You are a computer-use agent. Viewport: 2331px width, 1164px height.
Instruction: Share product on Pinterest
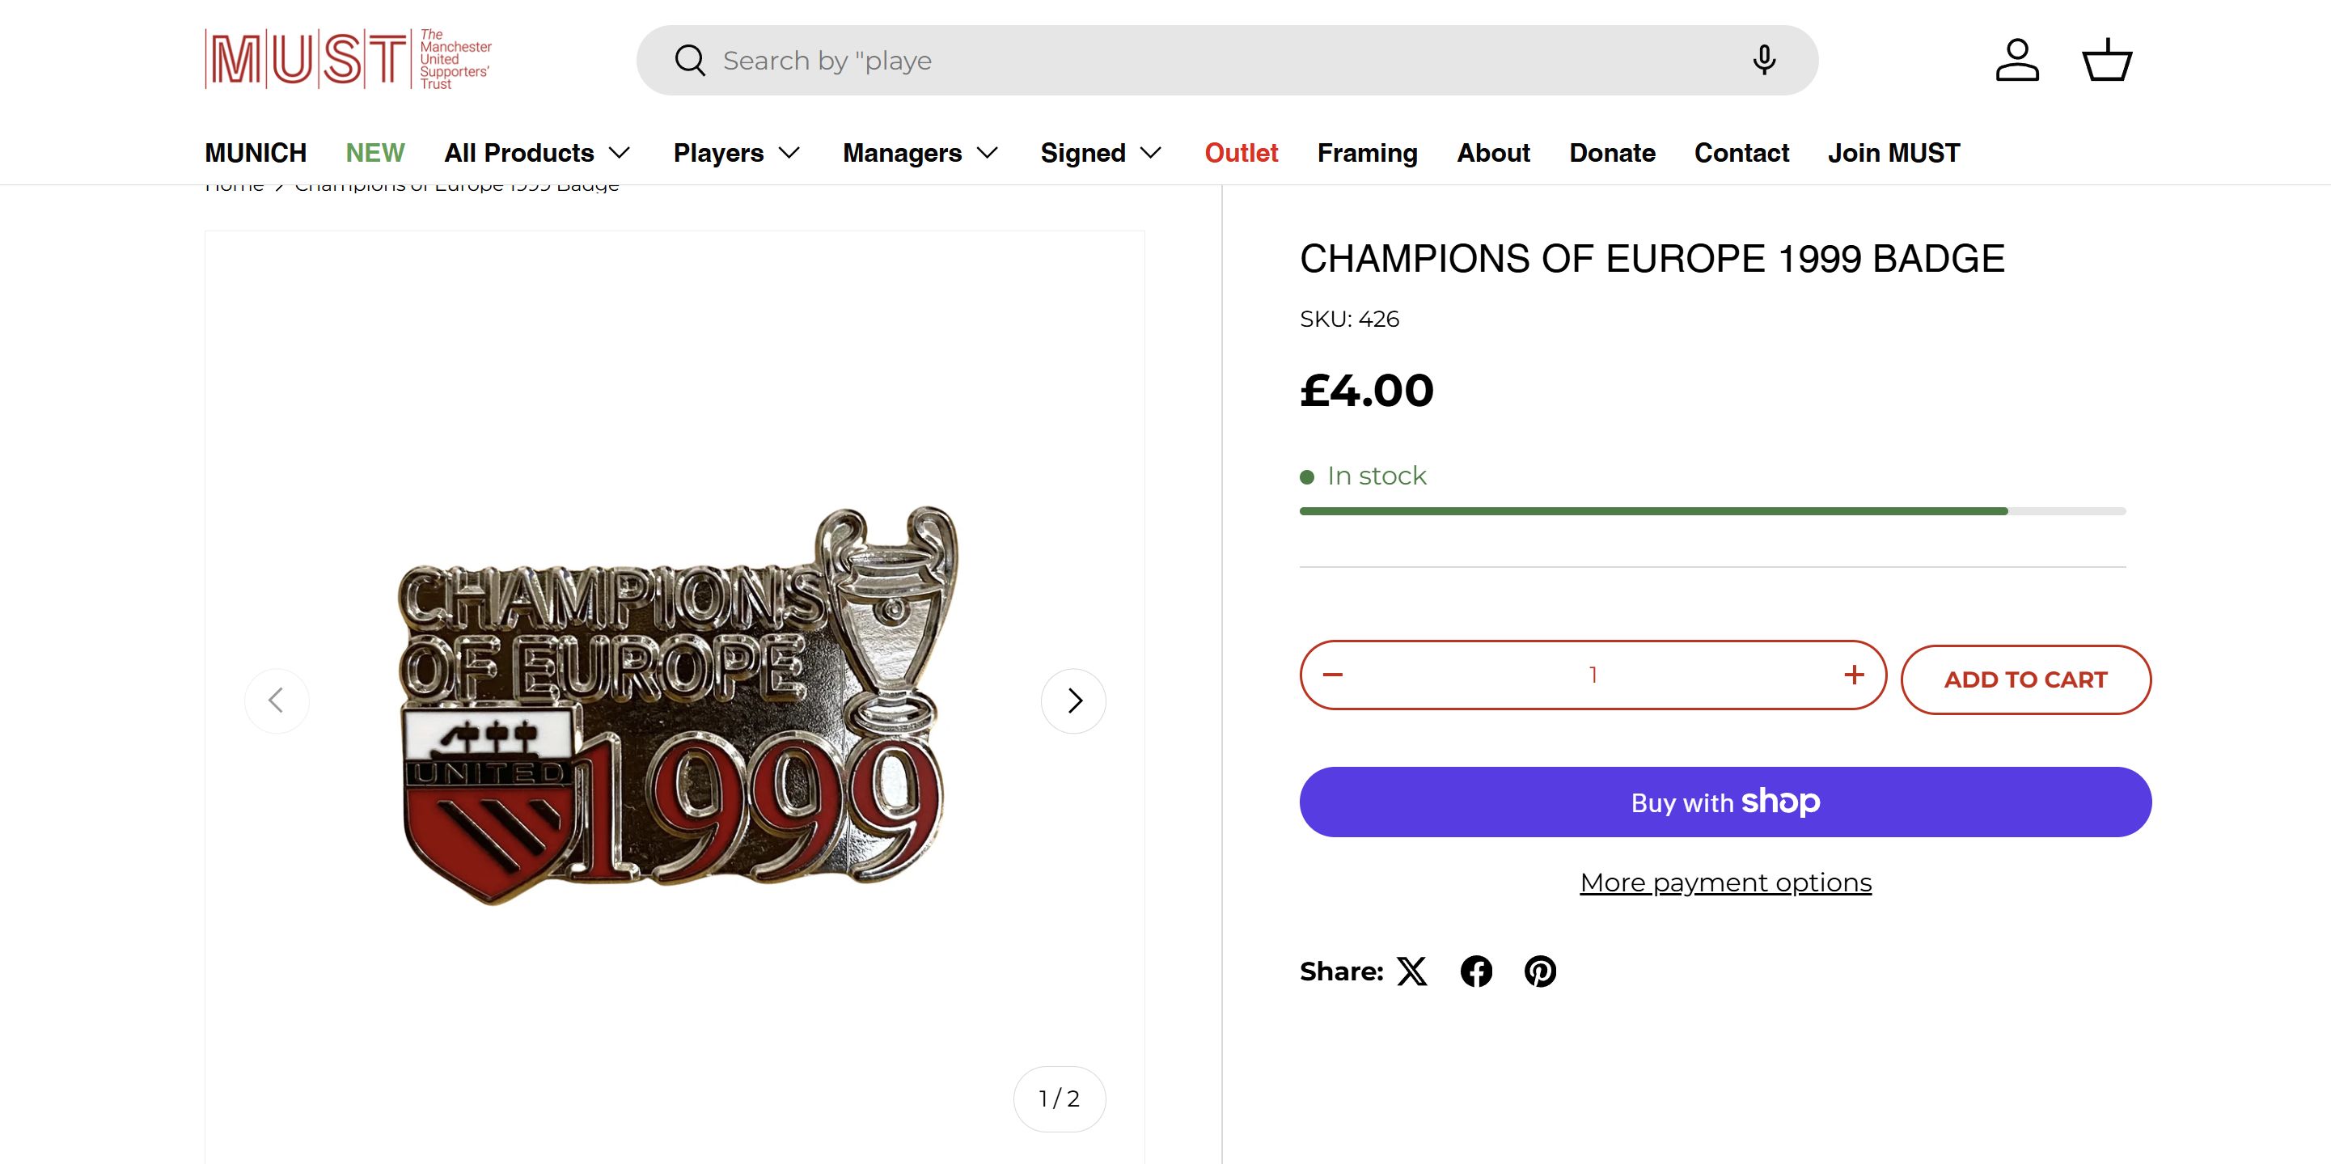pos(1540,971)
